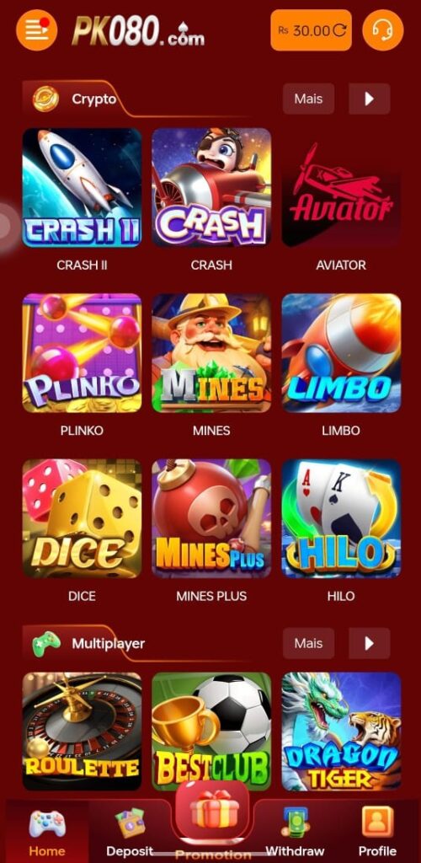Open the Hilo card game
The width and height of the screenshot is (421, 863).
[x=341, y=518]
